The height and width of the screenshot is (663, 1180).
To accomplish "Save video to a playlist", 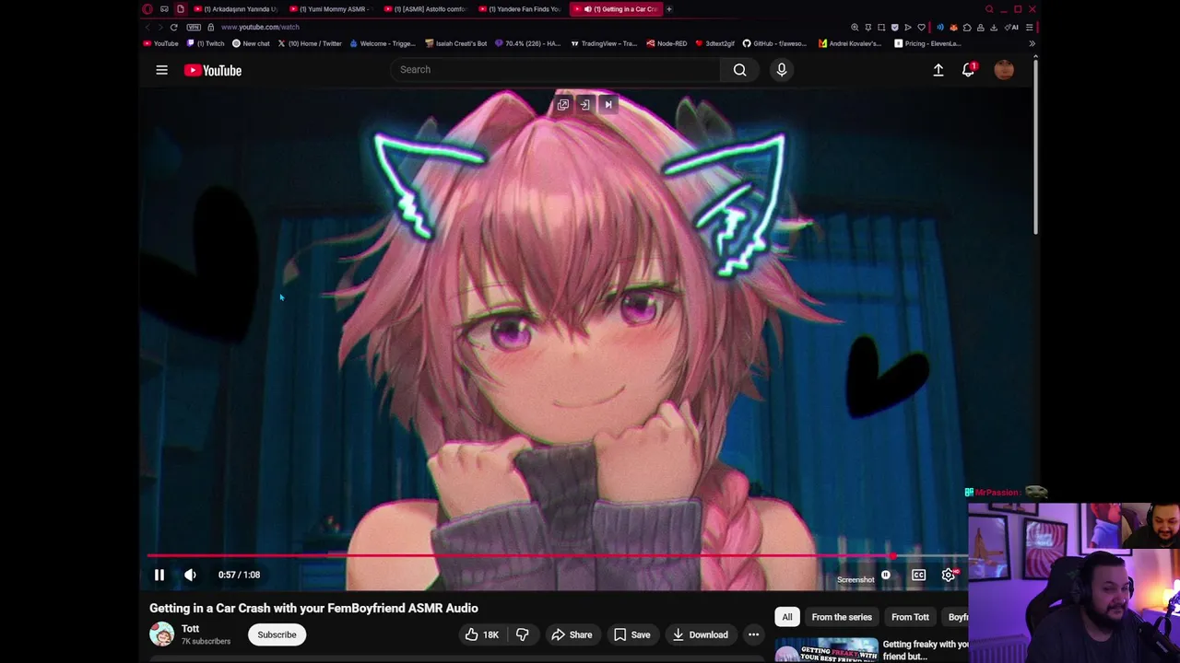I will pos(632,634).
